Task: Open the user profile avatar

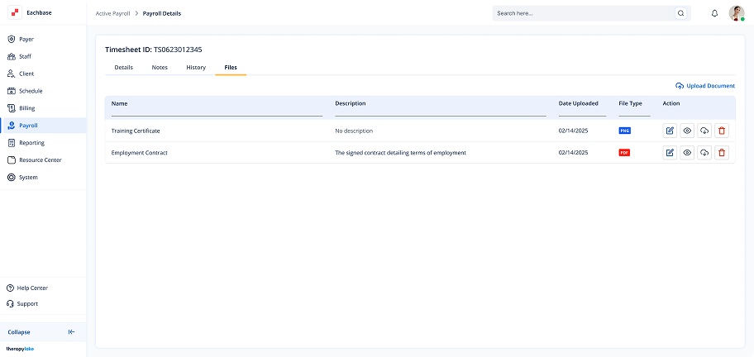Action: pos(736,13)
